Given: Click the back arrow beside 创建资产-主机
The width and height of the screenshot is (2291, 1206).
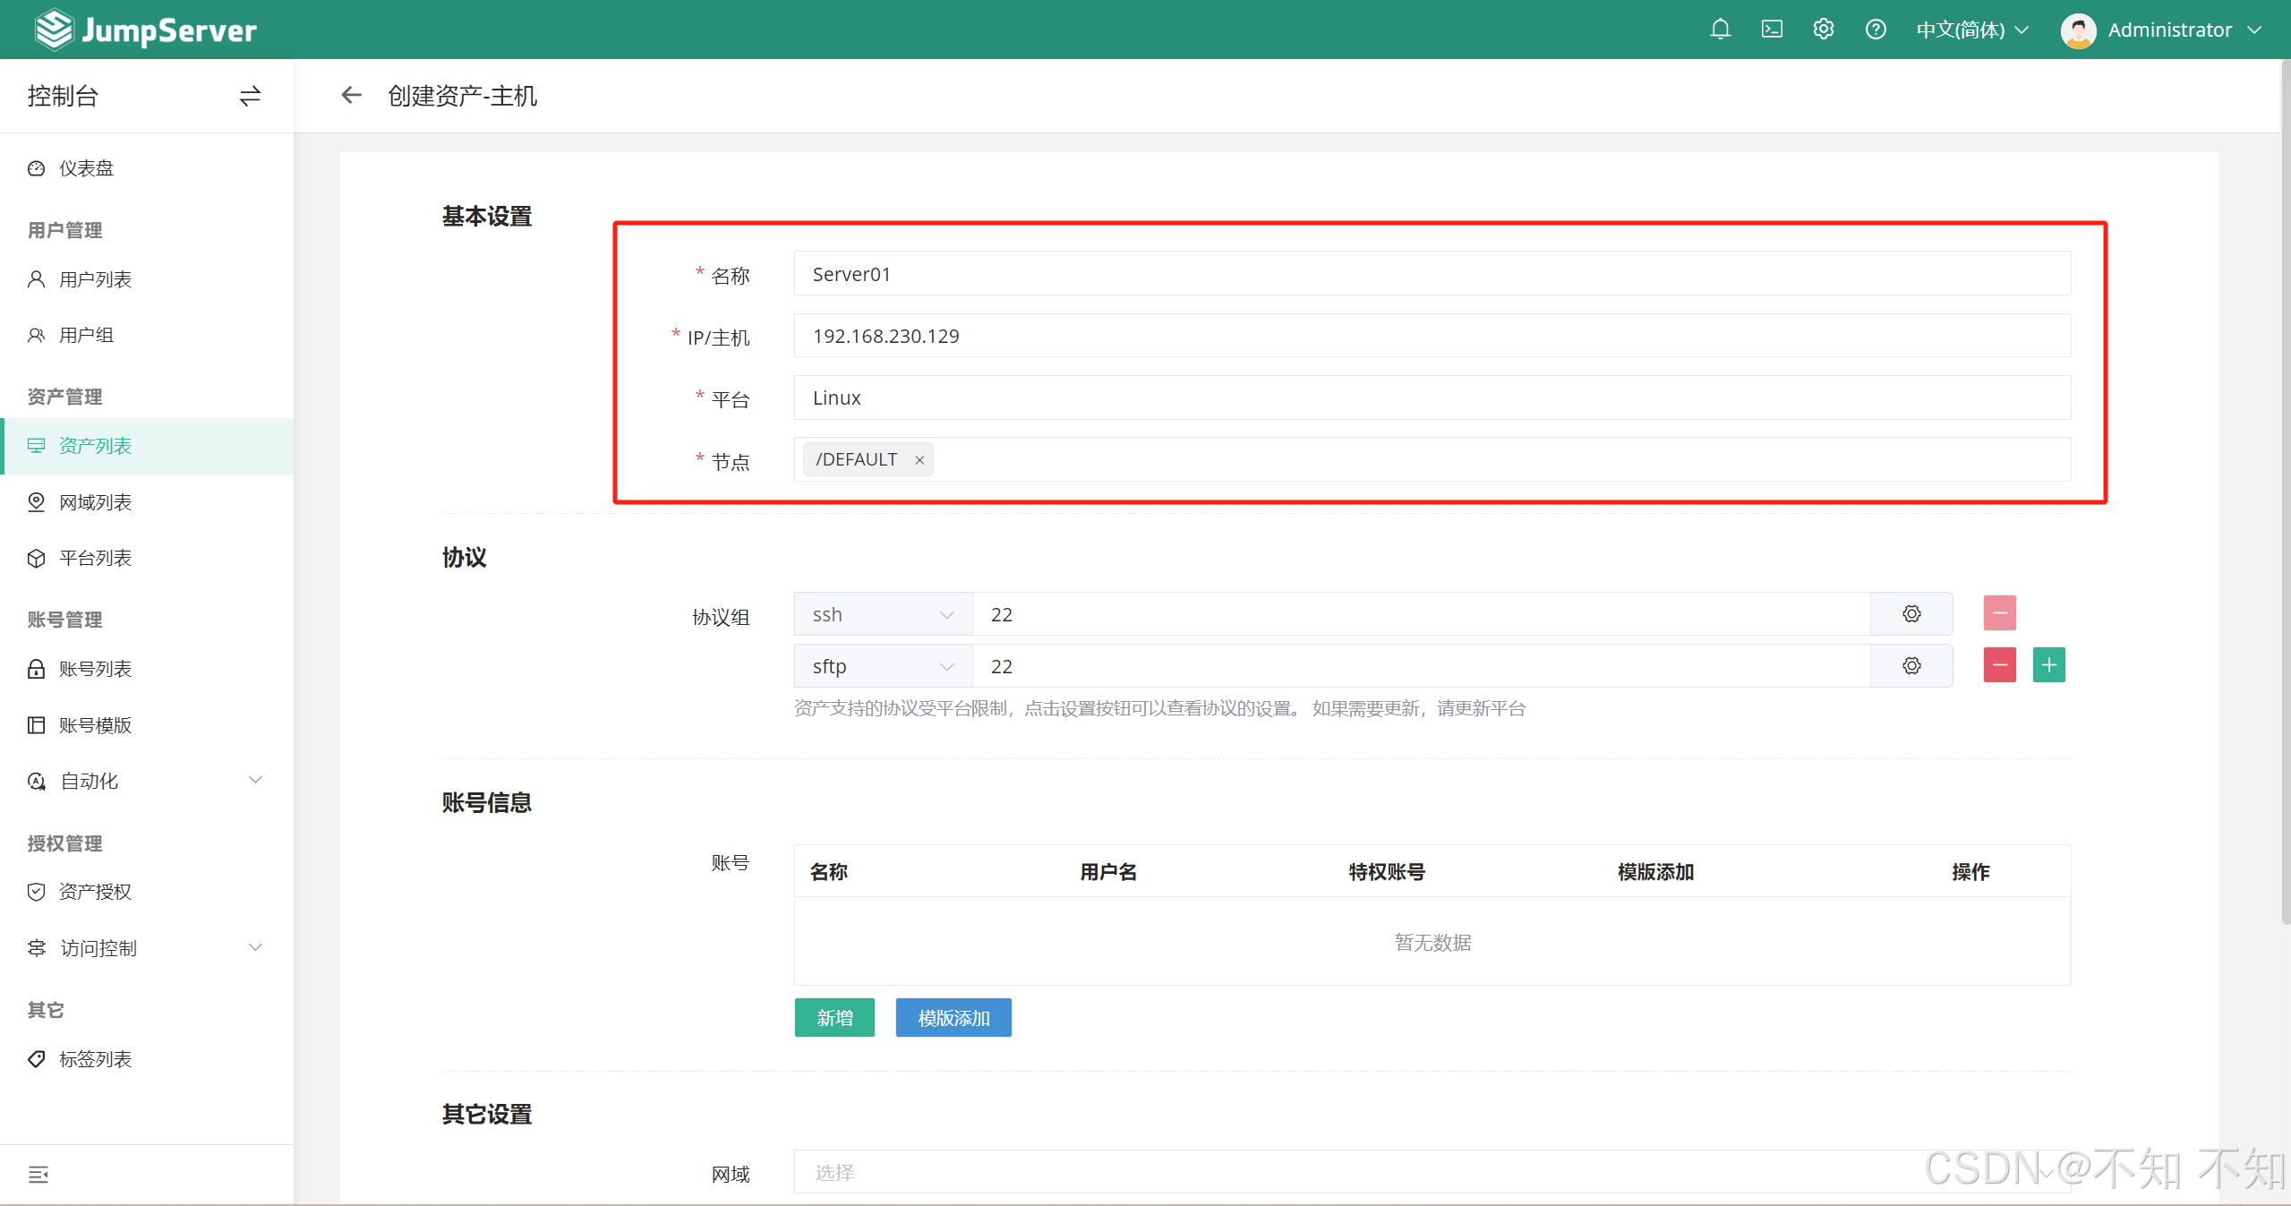Looking at the screenshot, I should click(351, 95).
